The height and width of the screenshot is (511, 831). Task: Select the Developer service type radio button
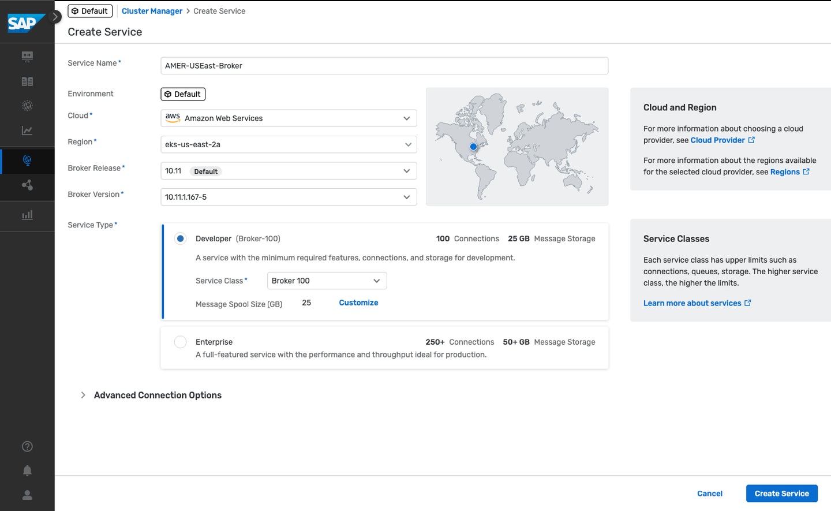(181, 238)
